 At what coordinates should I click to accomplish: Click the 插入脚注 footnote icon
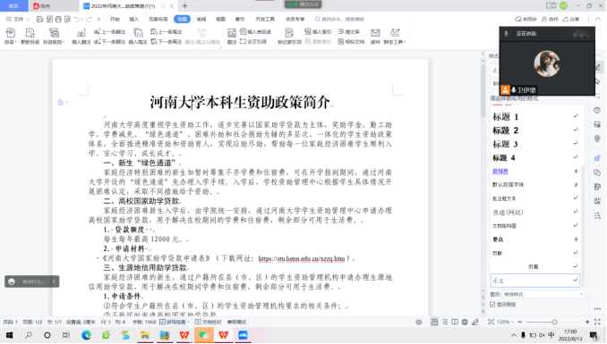[81, 37]
